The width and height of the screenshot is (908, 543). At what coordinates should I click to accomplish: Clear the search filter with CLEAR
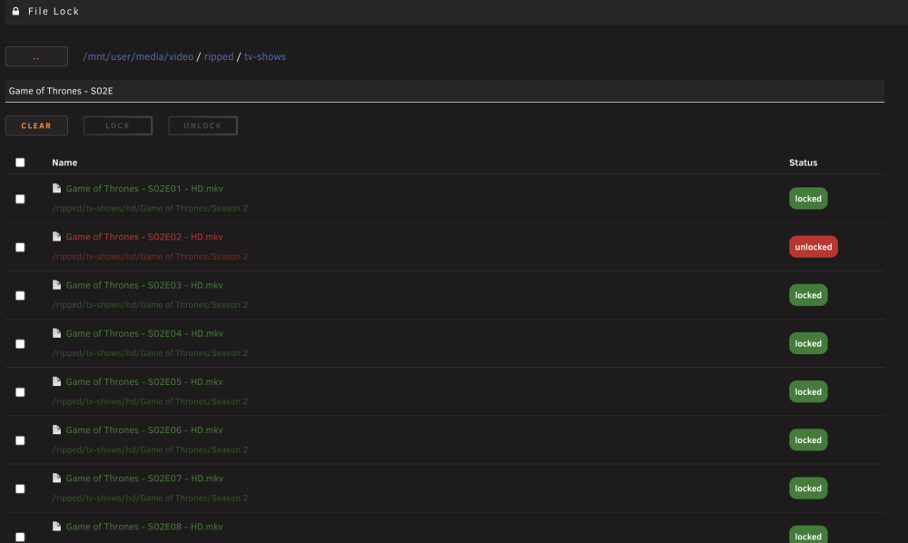[36, 125]
